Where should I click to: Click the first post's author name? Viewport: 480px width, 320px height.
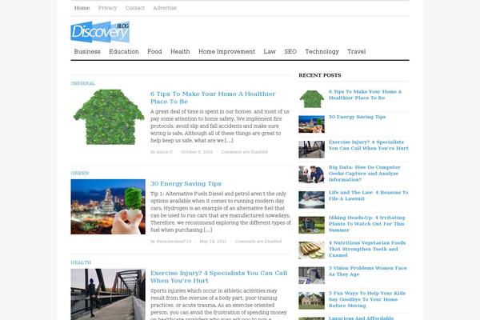coord(164,152)
